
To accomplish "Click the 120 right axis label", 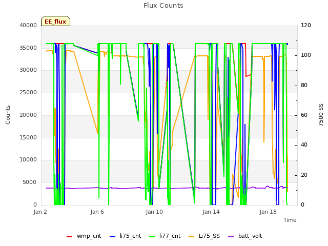I will [x=306, y=25].
